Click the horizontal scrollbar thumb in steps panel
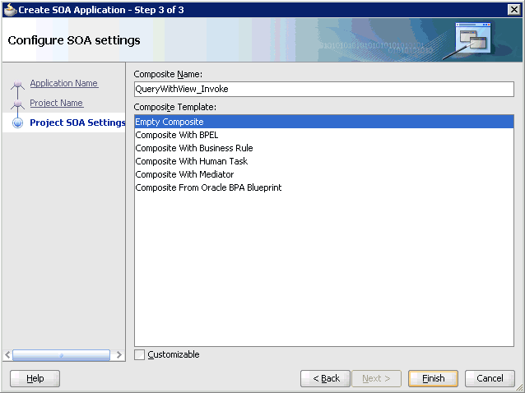This screenshot has width=525, height=393. [x=61, y=355]
